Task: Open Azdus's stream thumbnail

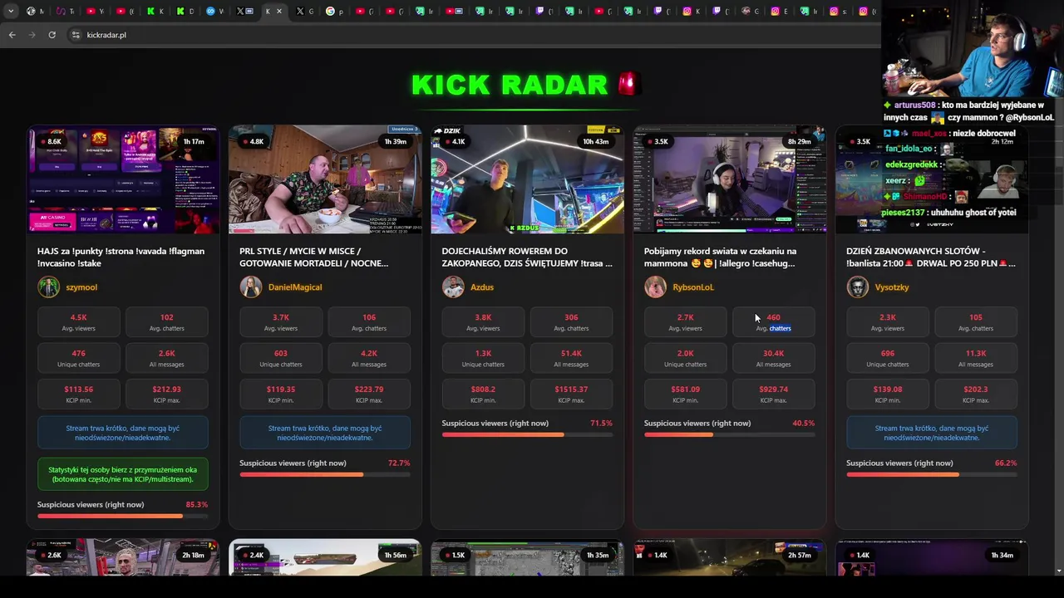Action: [x=527, y=179]
